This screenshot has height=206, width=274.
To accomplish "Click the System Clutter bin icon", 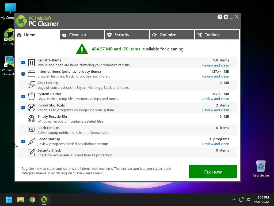I will click(32, 96).
